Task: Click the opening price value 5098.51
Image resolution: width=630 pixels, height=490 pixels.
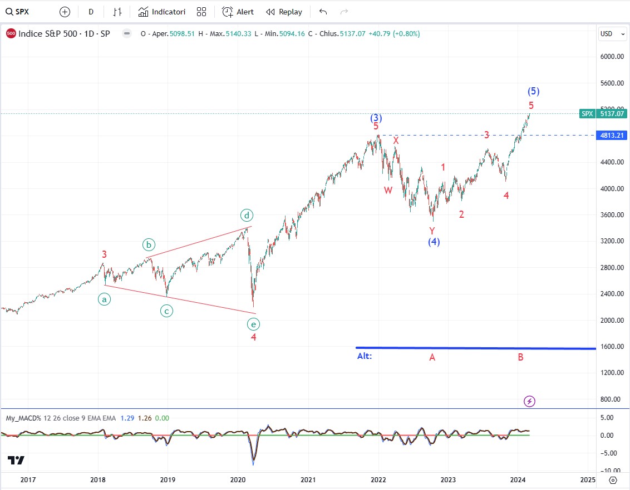Action: point(182,34)
